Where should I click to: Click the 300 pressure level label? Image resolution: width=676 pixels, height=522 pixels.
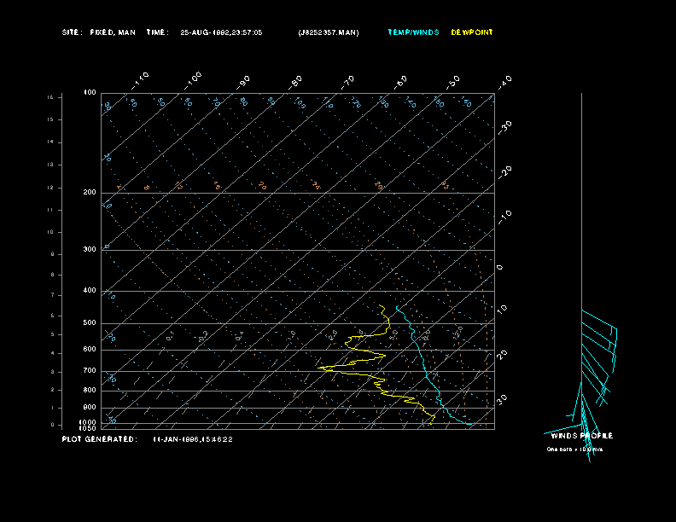click(90, 250)
